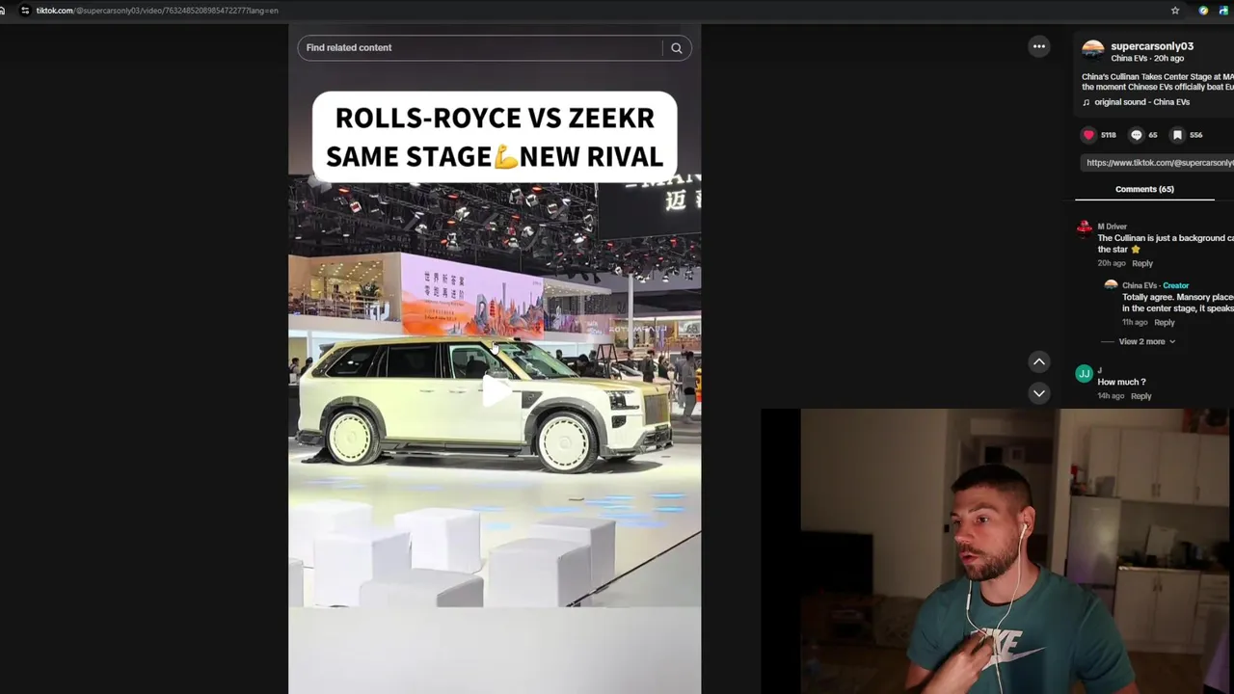Click the green browser extension icon
This screenshot has height=694, width=1234.
pos(1203,11)
